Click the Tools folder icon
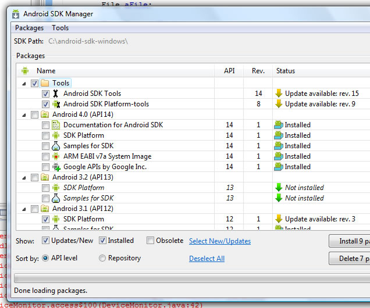Screen dimensions: 370x308 coord(45,83)
